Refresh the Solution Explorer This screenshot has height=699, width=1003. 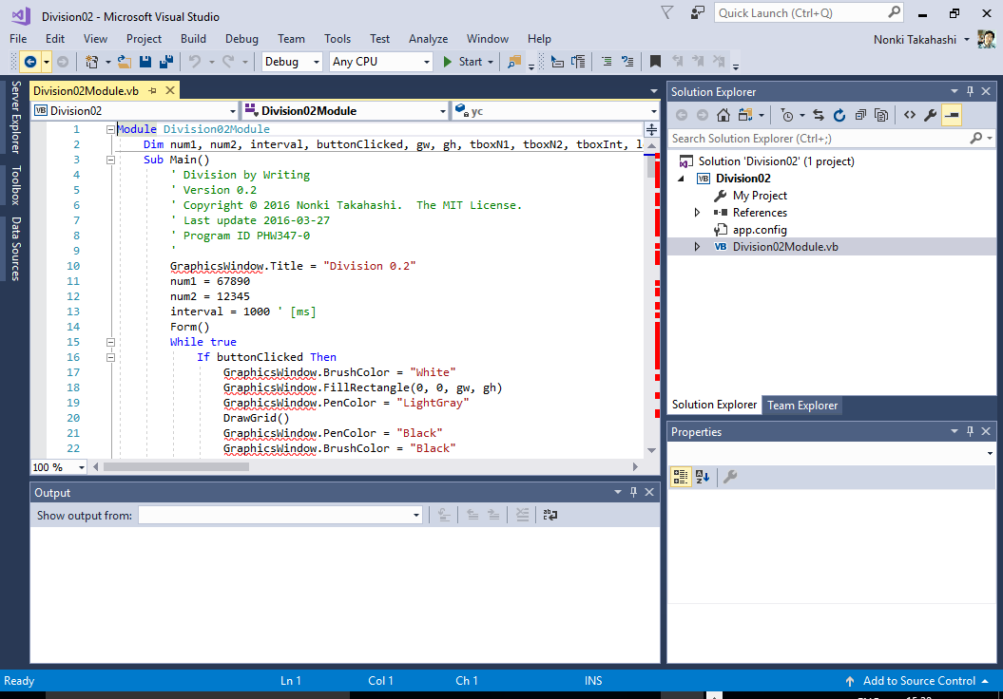(x=839, y=115)
